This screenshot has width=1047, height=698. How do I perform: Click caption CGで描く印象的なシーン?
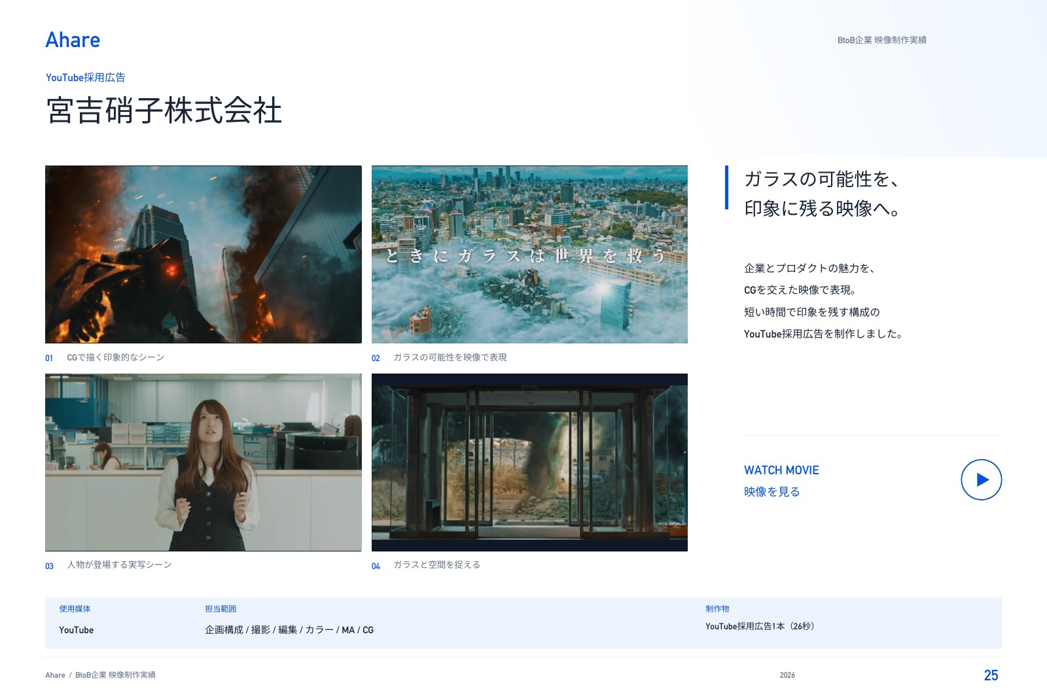pos(115,357)
